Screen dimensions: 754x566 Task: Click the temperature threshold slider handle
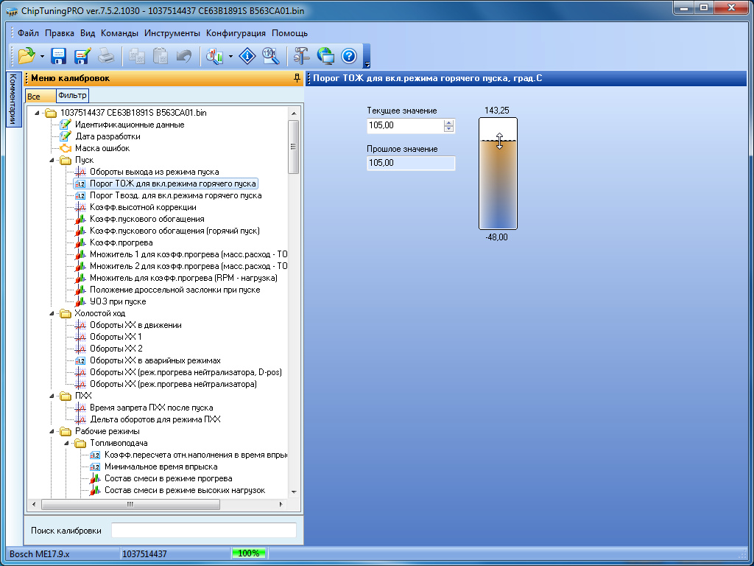[x=499, y=141]
